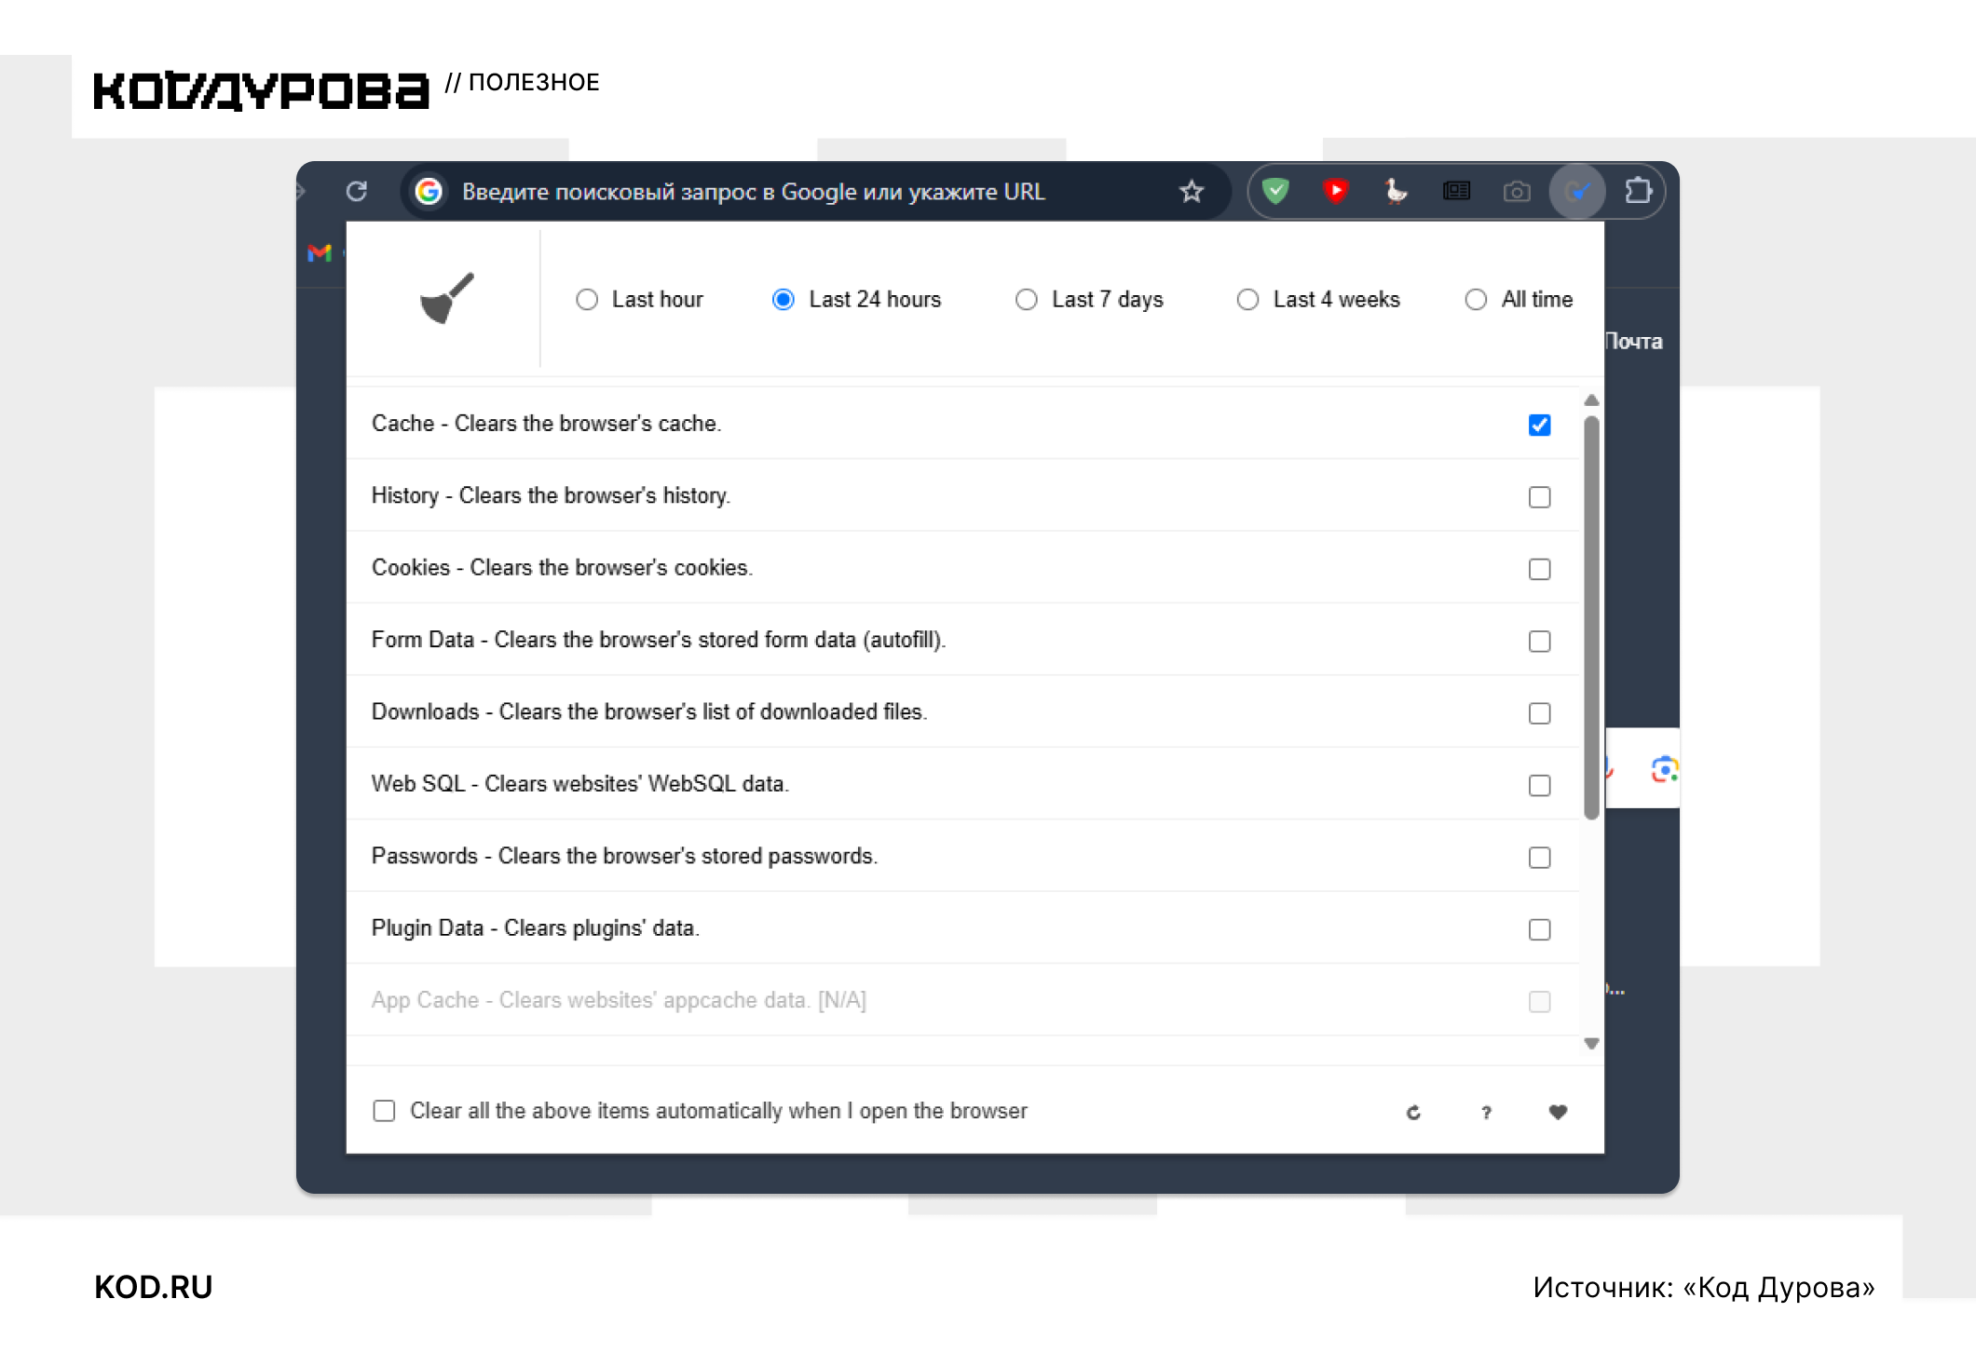Open the red shield play extension

pyautogui.click(x=1336, y=192)
